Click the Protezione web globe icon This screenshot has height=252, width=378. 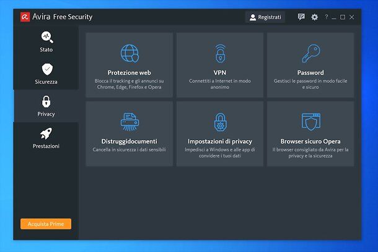(130, 53)
